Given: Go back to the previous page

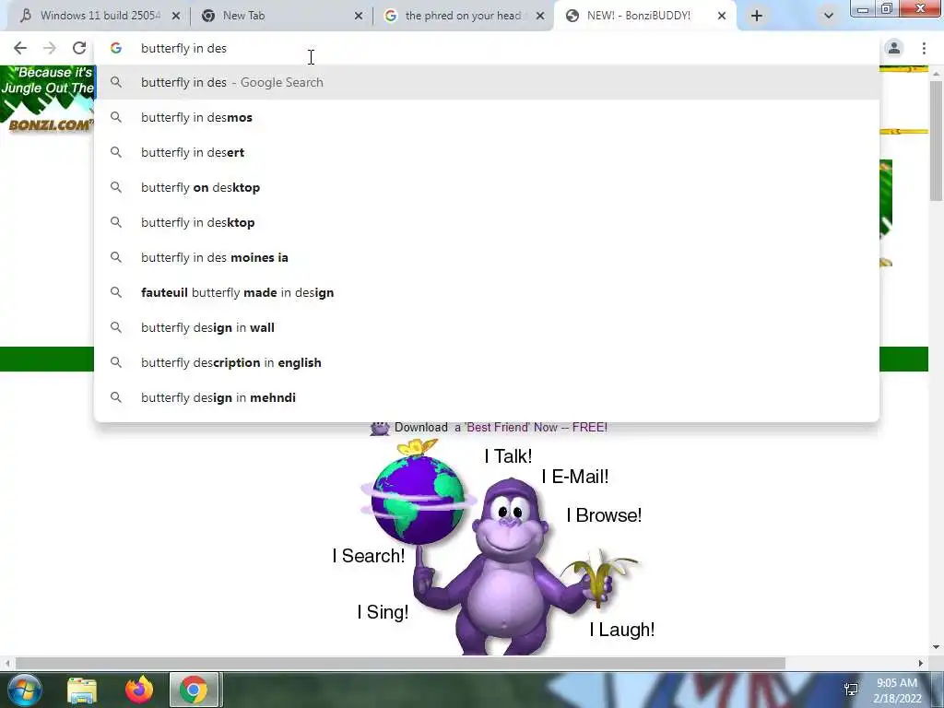Looking at the screenshot, I should coord(20,48).
